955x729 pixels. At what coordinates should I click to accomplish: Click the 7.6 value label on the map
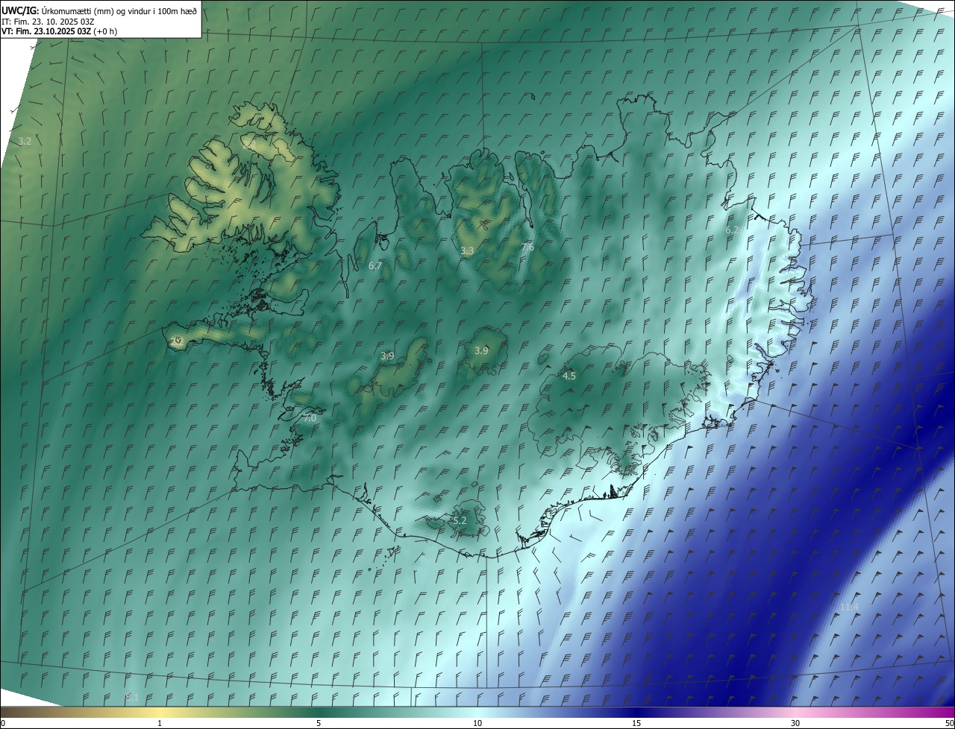tap(527, 247)
